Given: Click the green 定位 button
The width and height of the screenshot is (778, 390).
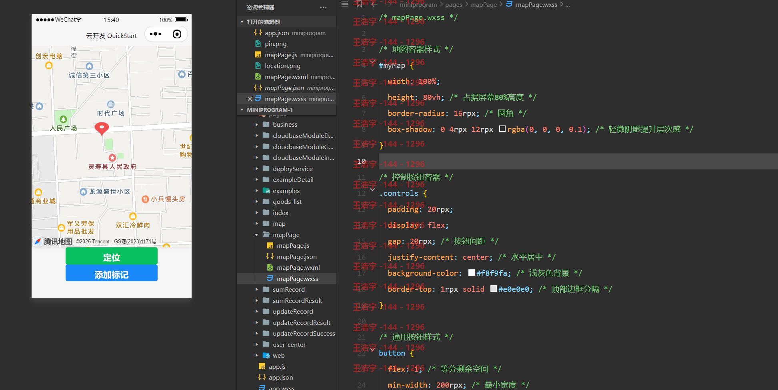Looking at the screenshot, I should pyautogui.click(x=112, y=256).
